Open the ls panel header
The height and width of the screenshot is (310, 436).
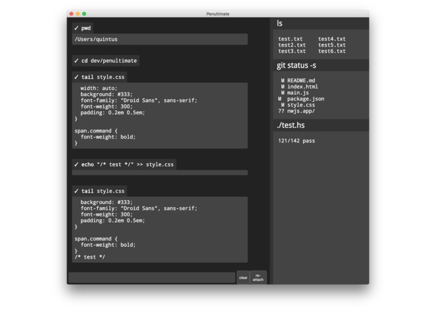click(321, 23)
